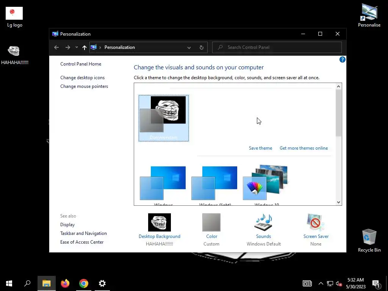The height and width of the screenshot is (291, 388).
Task: Select the Windows 10 theme
Action: tap(266, 185)
